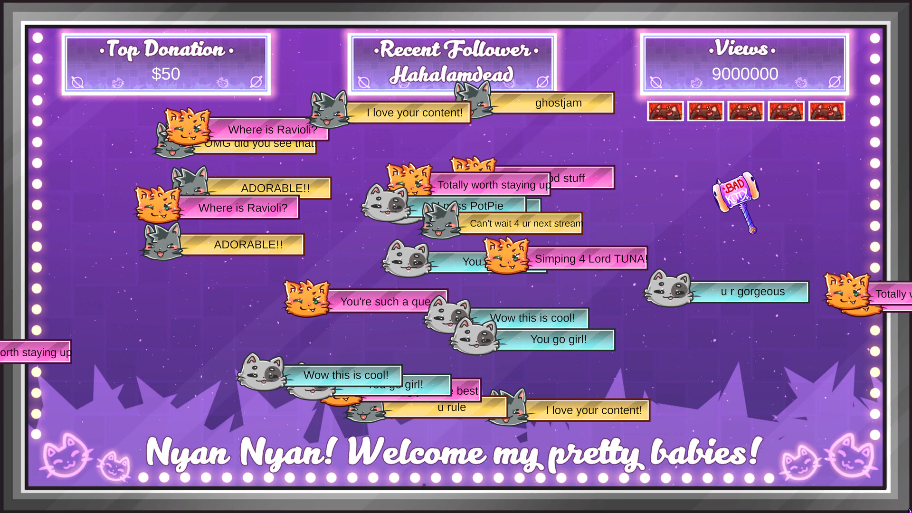Click the Views 9000000 counter panel
This screenshot has width=912, height=513.
[744, 64]
